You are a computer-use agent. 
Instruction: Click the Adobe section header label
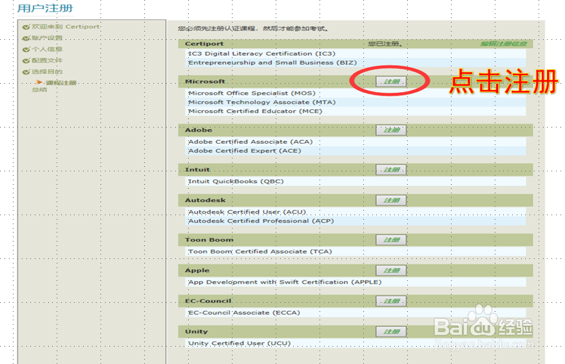[x=199, y=130]
